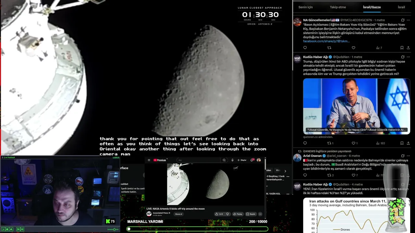Open the Israeli flag article image

356,106
